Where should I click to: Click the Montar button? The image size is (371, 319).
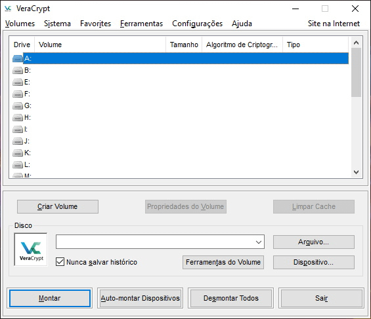(x=50, y=298)
